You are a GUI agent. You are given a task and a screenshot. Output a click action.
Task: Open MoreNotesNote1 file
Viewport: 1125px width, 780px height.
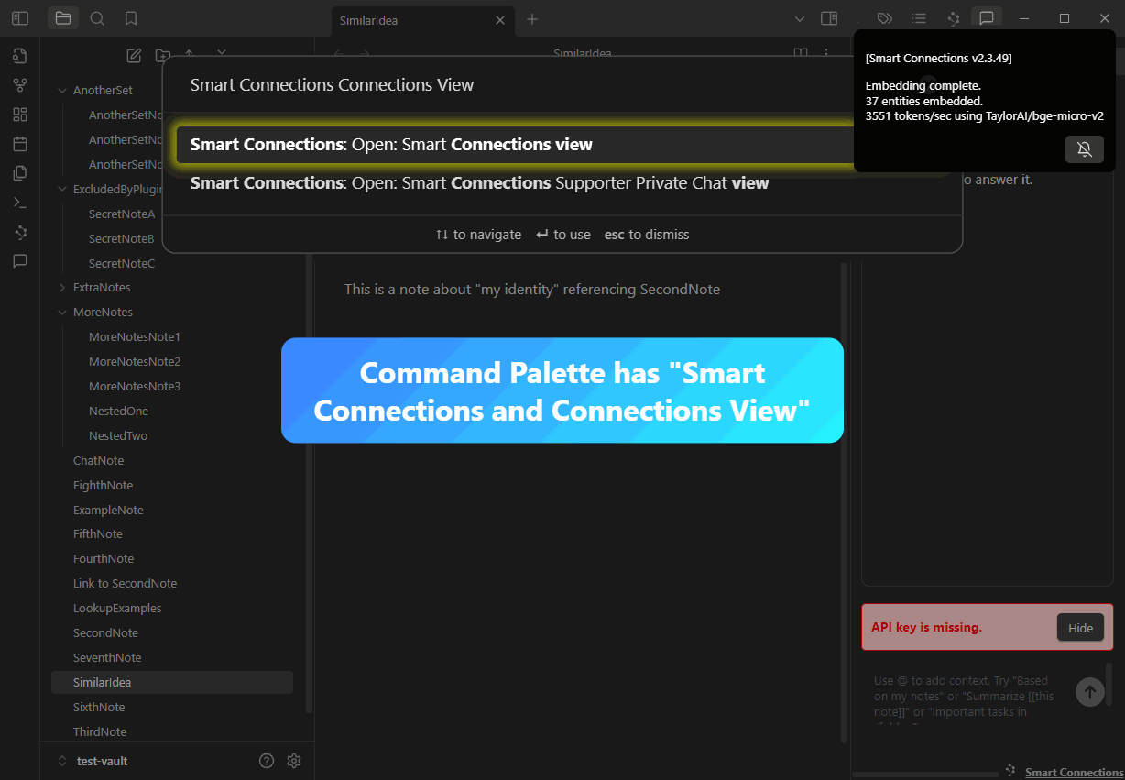click(135, 337)
